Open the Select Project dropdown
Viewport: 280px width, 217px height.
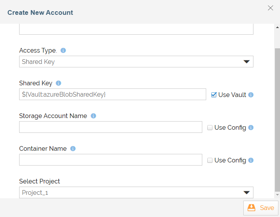coord(136,192)
